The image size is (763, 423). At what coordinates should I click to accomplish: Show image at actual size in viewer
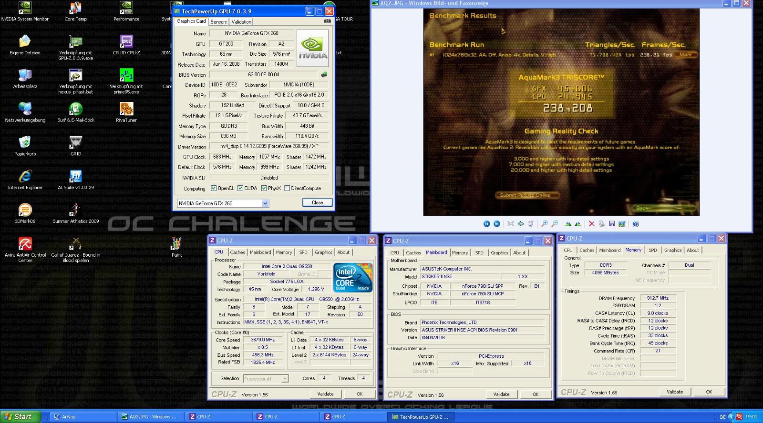pyautogui.click(x=521, y=224)
